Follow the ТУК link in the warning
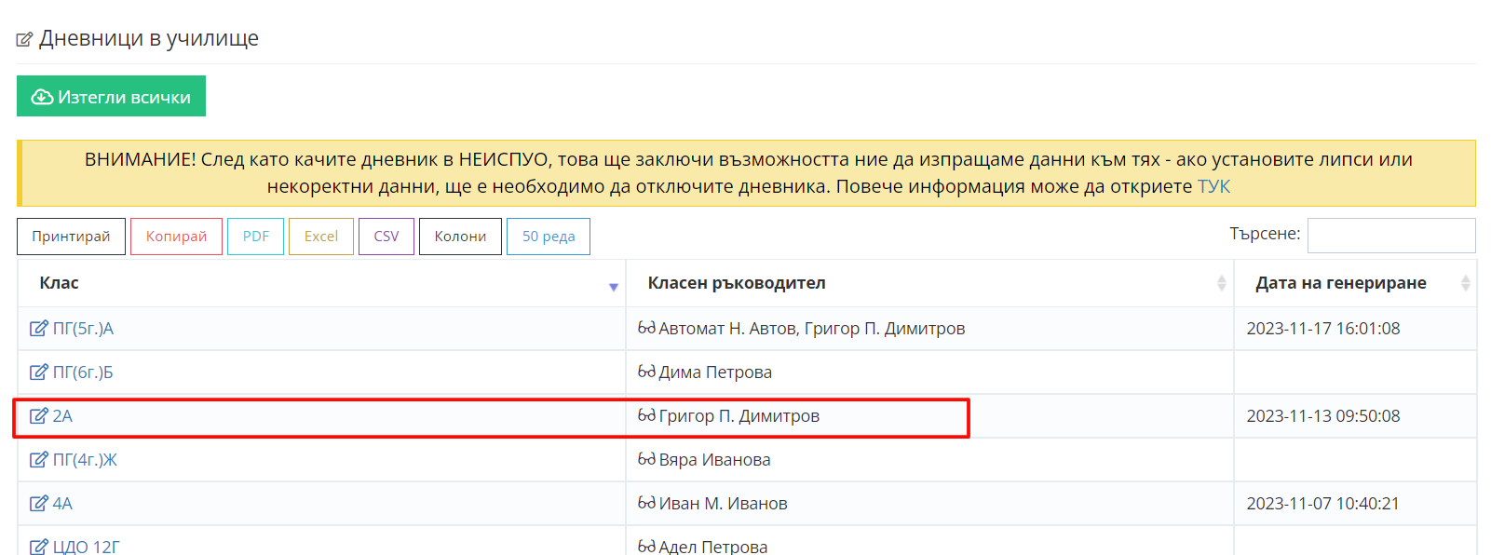Viewport: 1491px width, 555px height. click(x=1213, y=186)
